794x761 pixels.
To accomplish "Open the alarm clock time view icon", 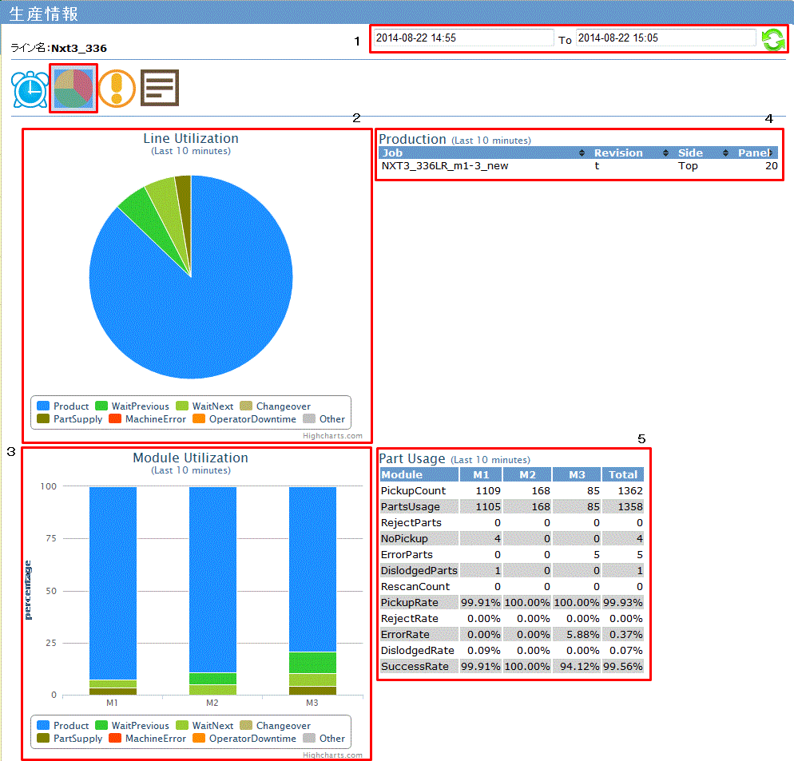I will (x=30, y=89).
